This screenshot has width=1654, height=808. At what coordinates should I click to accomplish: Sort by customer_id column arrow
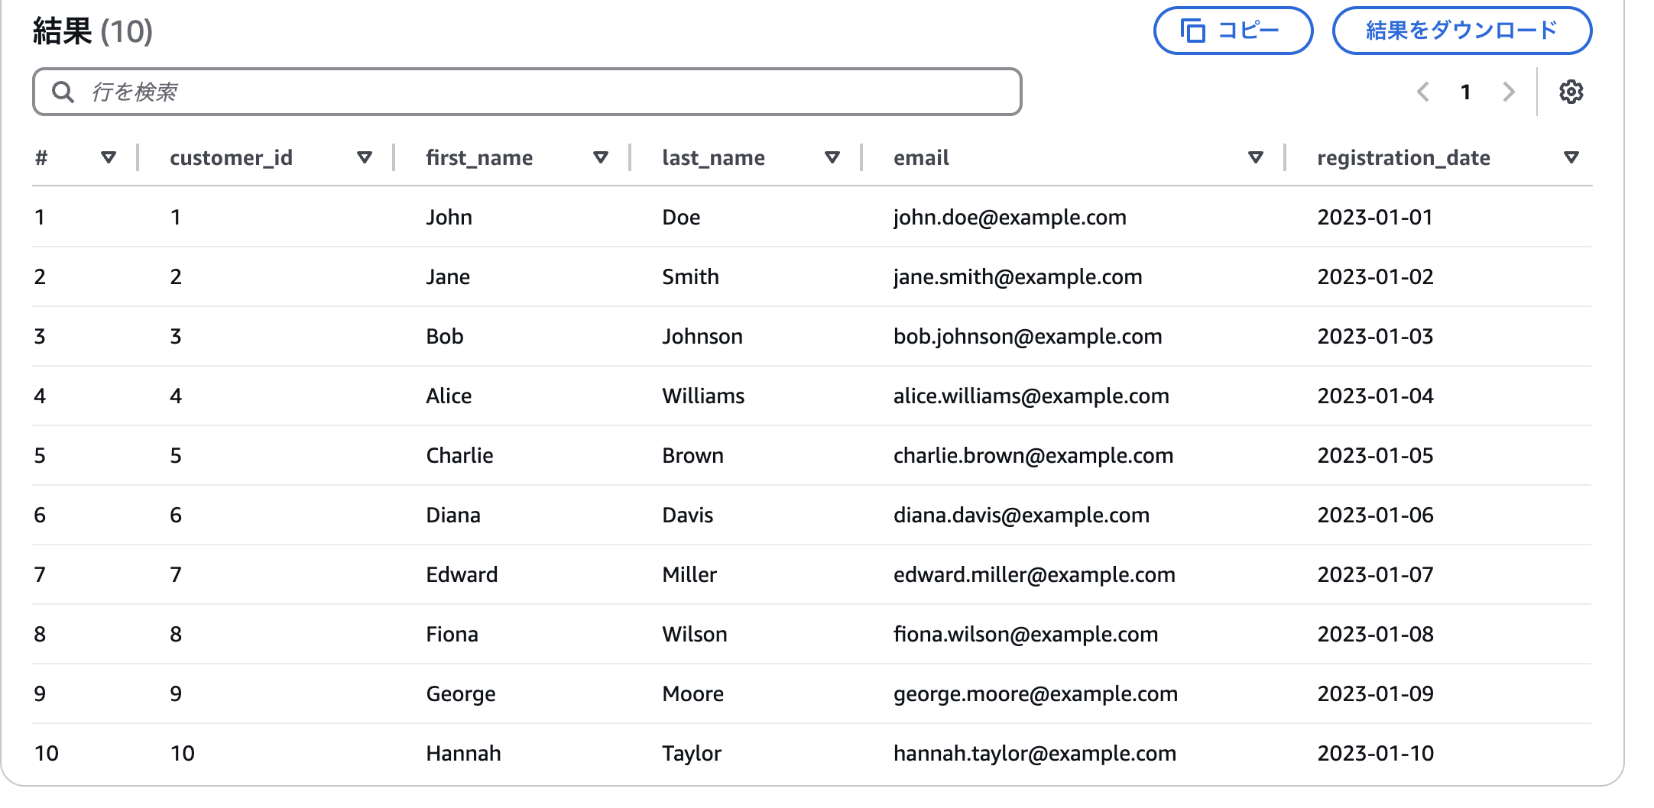tap(365, 157)
